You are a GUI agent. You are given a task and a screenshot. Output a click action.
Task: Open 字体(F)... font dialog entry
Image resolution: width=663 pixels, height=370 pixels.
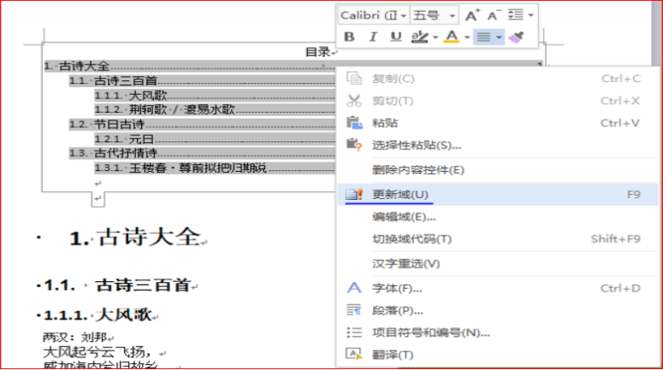(498, 289)
